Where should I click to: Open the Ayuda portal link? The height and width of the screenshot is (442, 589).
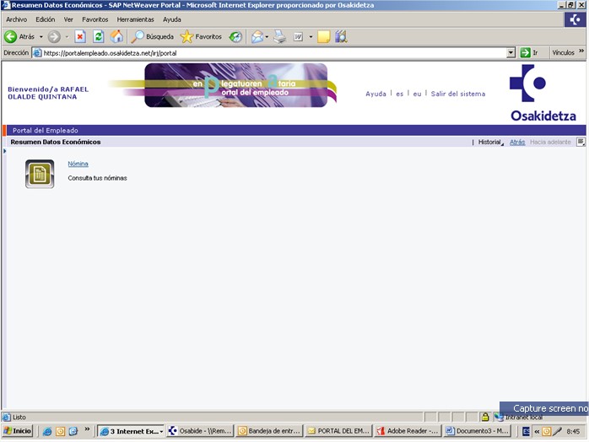[x=376, y=94]
